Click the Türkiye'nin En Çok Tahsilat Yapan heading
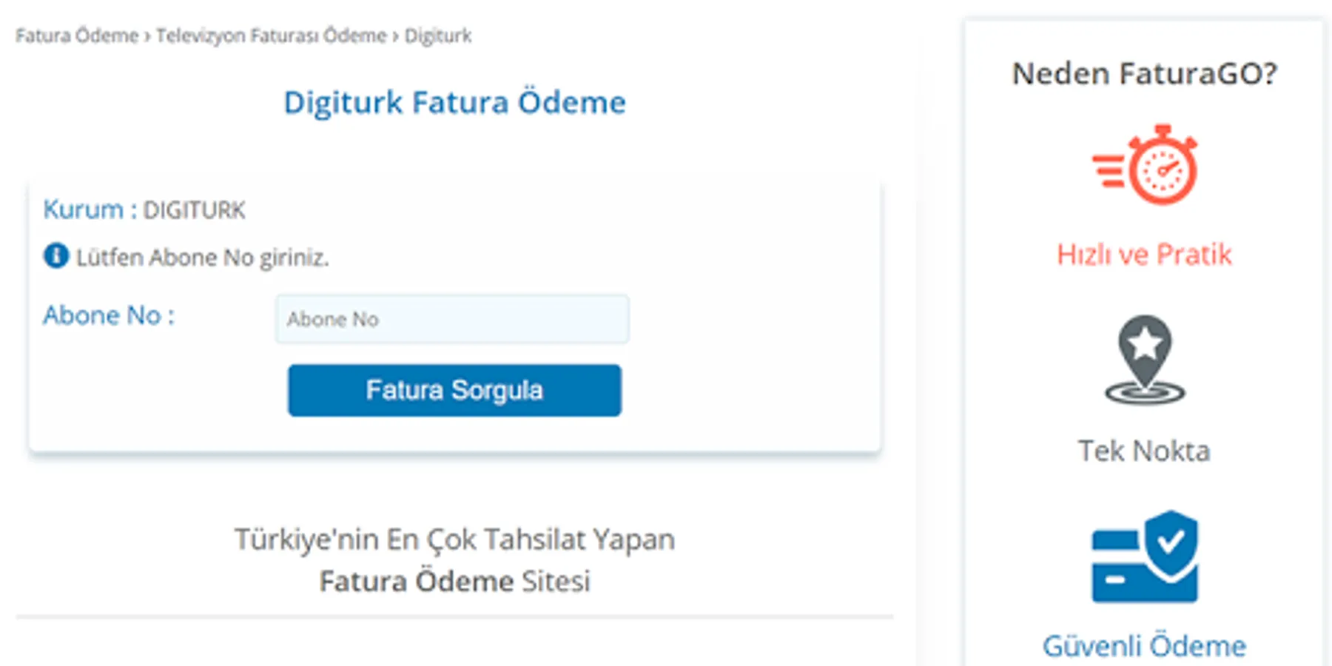The width and height of the screenshot is (1332, 666). 454,539
